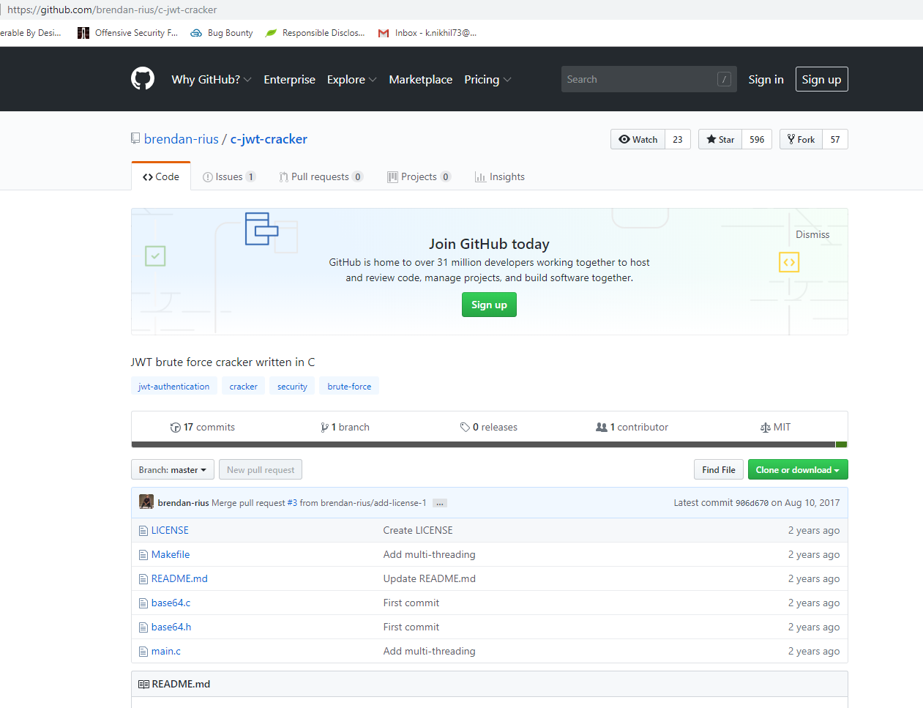Expand the Clone or download dropdown
The height and width of the screenshot is (708, 923).
point(797,470)
